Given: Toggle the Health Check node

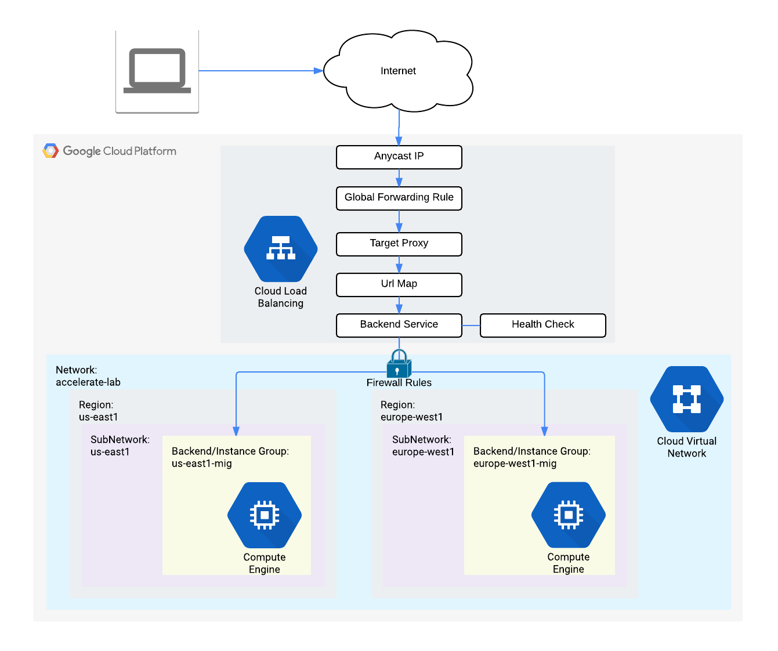Looking at the screenshot, I should (542, 325).
